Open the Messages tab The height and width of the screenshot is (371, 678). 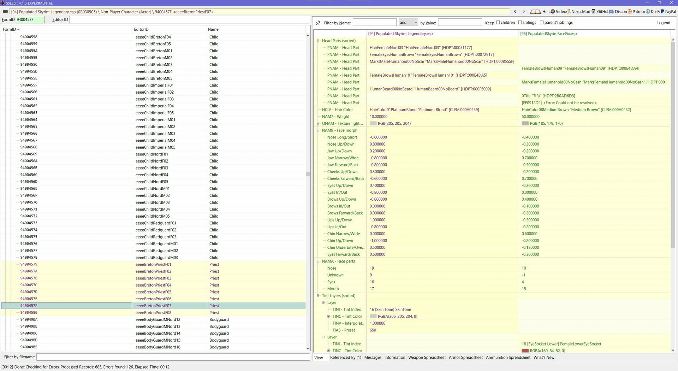[373, 358]
